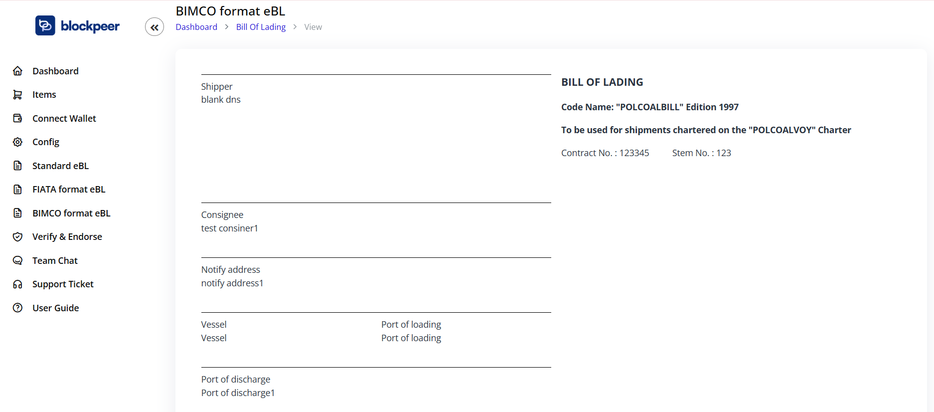Open FIATA format eBL menu item
934x412 pixels.
pyautogui.click(x=69, y=190)
